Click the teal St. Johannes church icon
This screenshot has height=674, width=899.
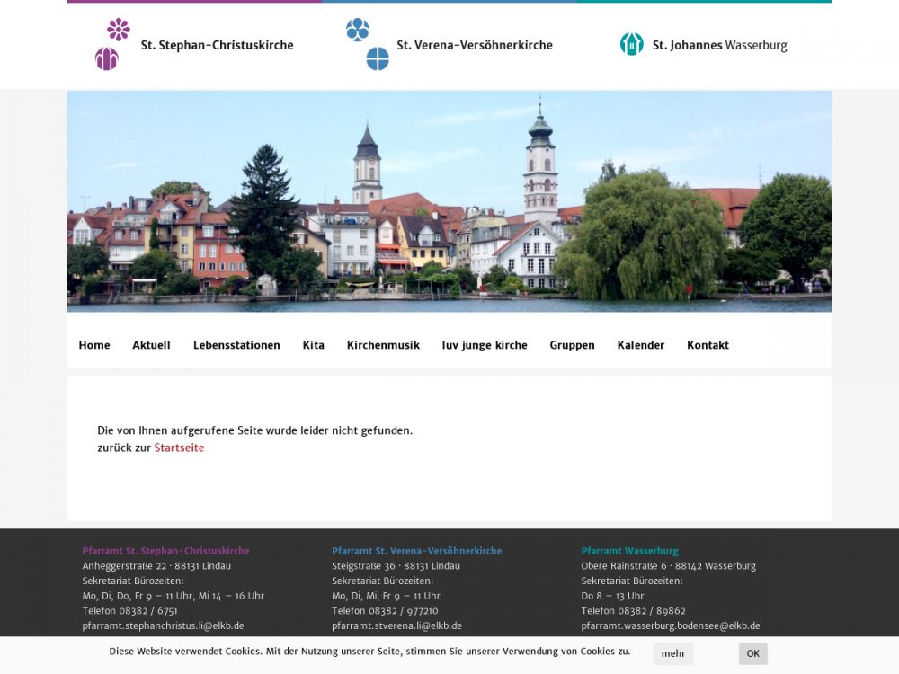(632, 44)
